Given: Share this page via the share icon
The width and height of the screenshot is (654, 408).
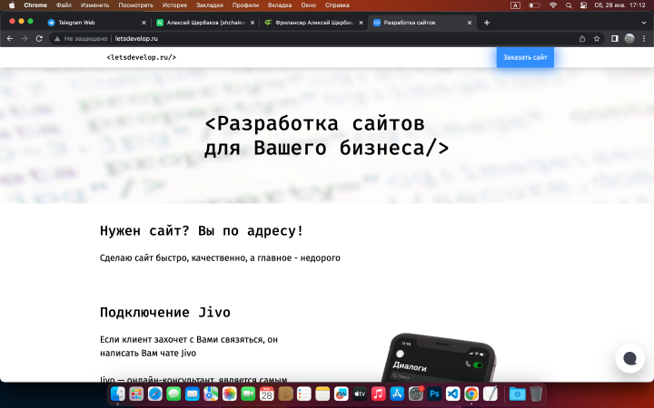Looking at the screenshot, I should pyautogui.click(x=582, y=38).
